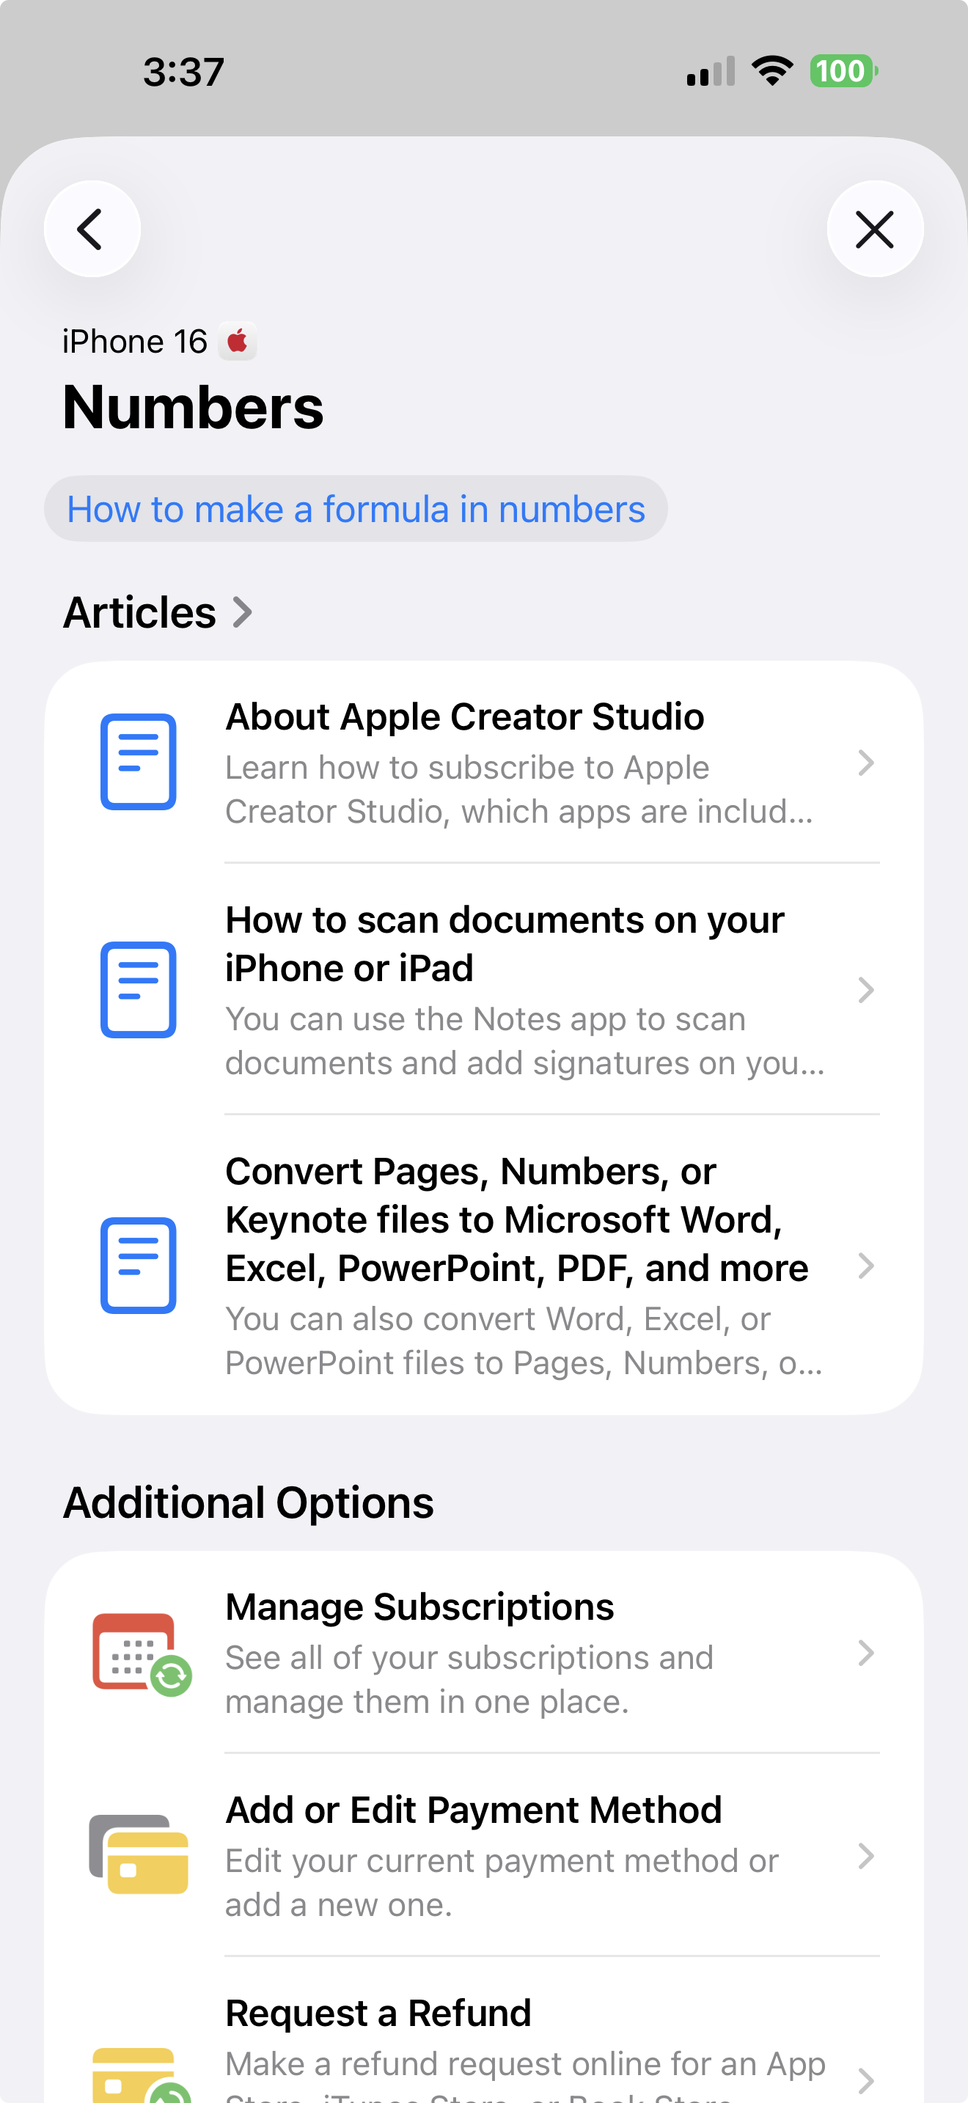Tap the "iPhone 16" device label

(x=135, y=341)
